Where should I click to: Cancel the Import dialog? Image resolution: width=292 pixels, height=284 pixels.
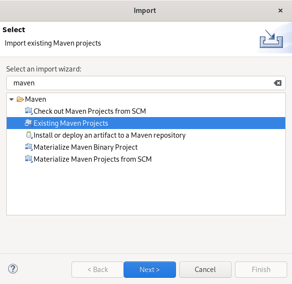pyautogui.click(x=205, y=270)
